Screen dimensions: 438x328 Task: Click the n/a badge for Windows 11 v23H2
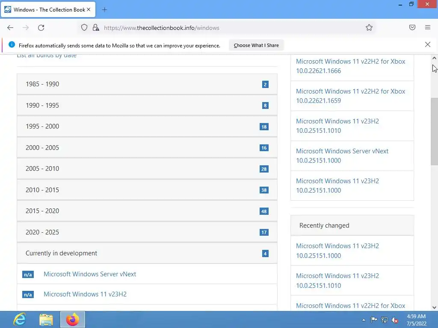28,295
